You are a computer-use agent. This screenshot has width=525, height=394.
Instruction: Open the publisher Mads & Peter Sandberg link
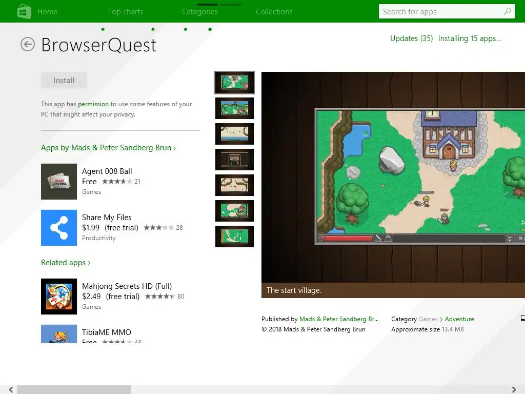339,319
